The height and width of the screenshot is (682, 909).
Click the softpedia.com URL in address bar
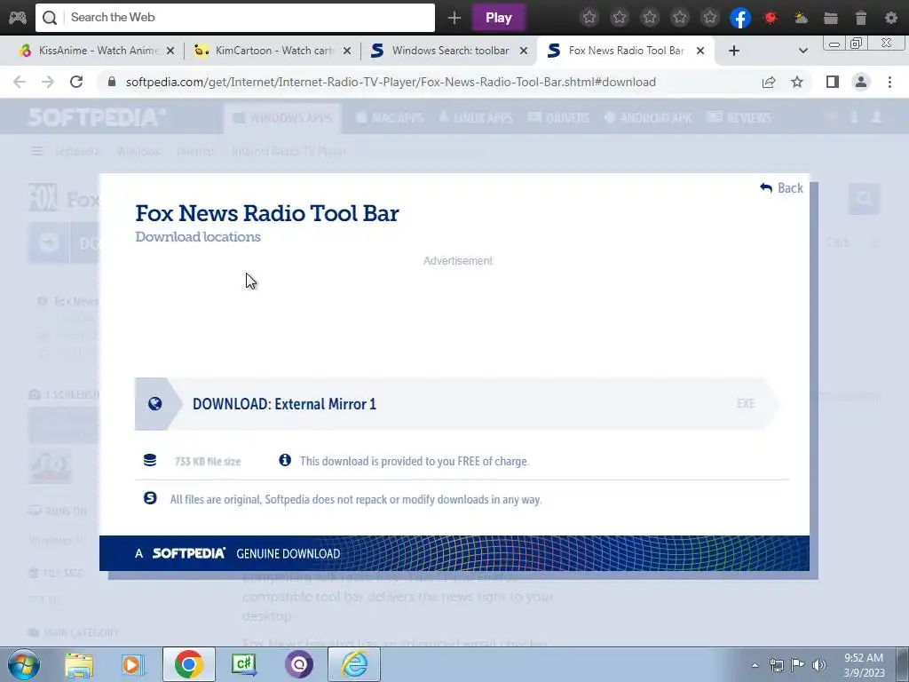(x=391, y=82)
